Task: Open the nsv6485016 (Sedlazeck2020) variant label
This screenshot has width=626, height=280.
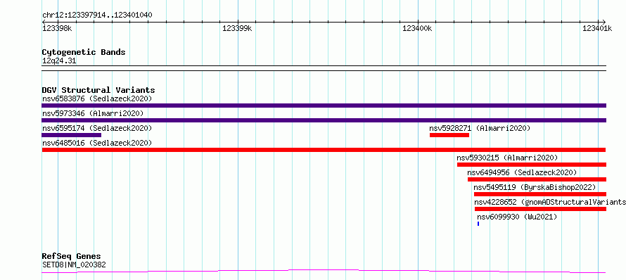Action: tap(97, 143)
